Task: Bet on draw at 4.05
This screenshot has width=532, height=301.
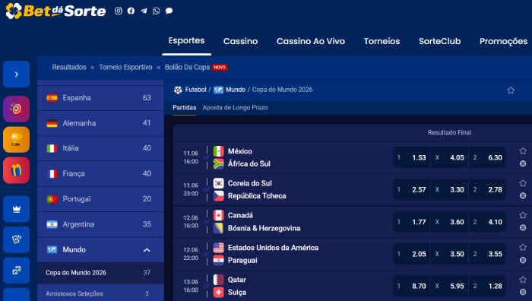Action: click(x=450, y=157)
